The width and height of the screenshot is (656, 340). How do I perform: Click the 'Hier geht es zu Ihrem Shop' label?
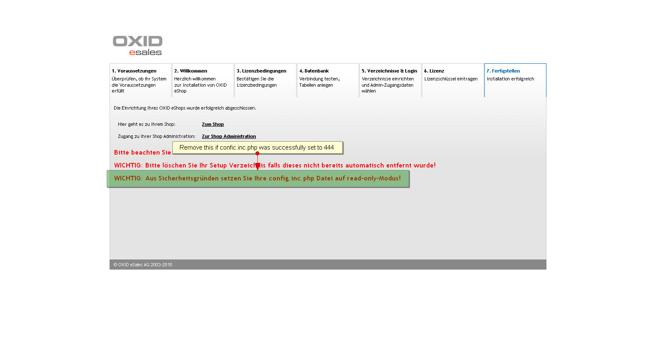146,124
